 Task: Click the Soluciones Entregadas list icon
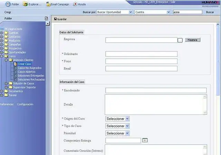[x=15, y=76]
